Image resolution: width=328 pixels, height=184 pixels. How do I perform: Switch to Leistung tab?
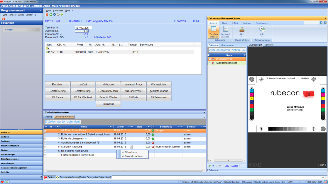click(x=48, y=117)
